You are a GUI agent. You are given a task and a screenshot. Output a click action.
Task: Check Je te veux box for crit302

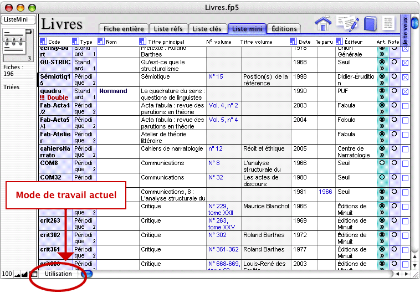coord(405,236)
